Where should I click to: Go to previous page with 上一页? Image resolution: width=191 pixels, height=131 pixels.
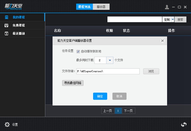(x=108, y=111)
